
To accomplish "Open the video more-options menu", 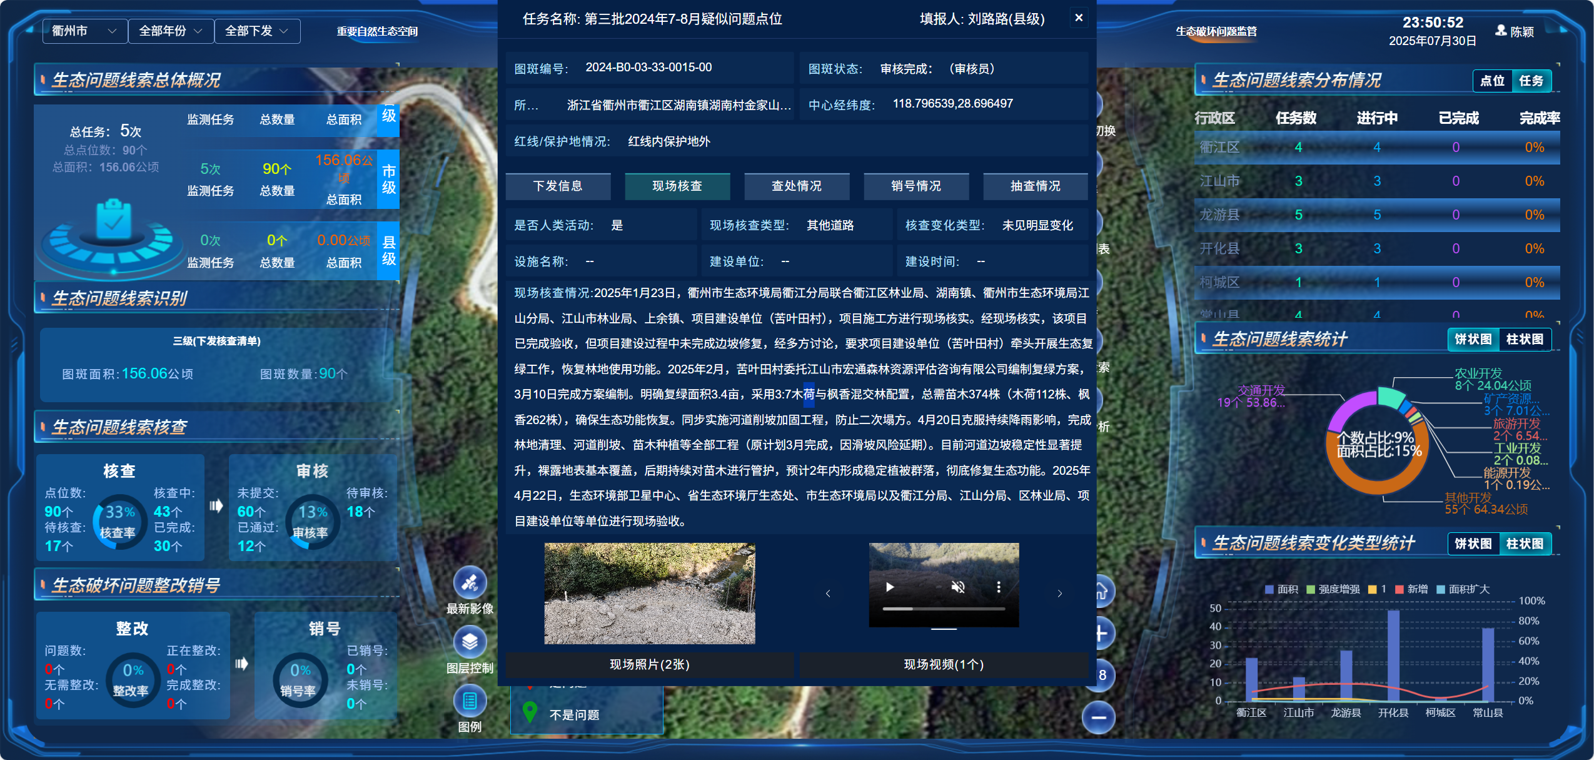I will point(999,587).
